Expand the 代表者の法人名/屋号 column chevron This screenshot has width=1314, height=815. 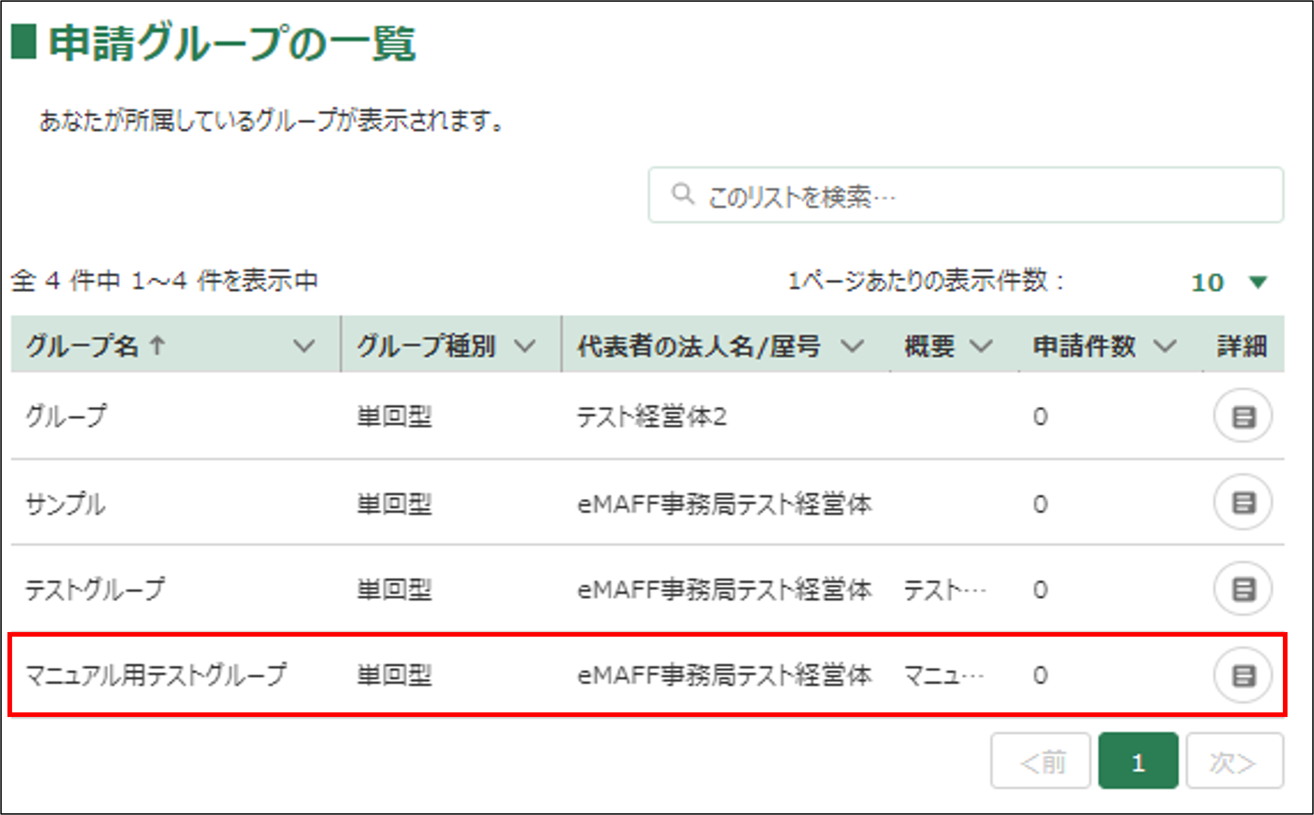click(852, 346)
